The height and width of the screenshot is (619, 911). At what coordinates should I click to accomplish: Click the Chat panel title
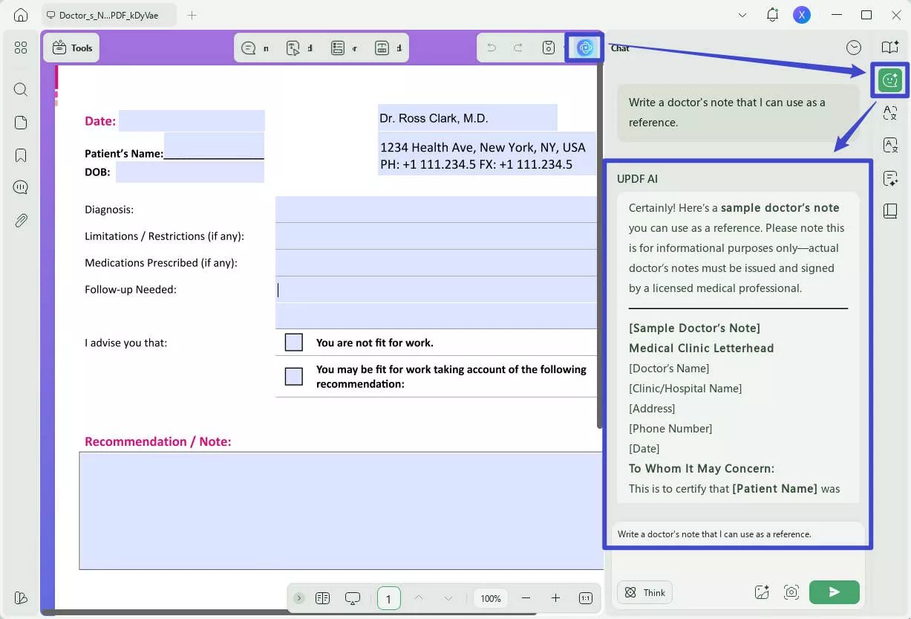click(620, 48)
